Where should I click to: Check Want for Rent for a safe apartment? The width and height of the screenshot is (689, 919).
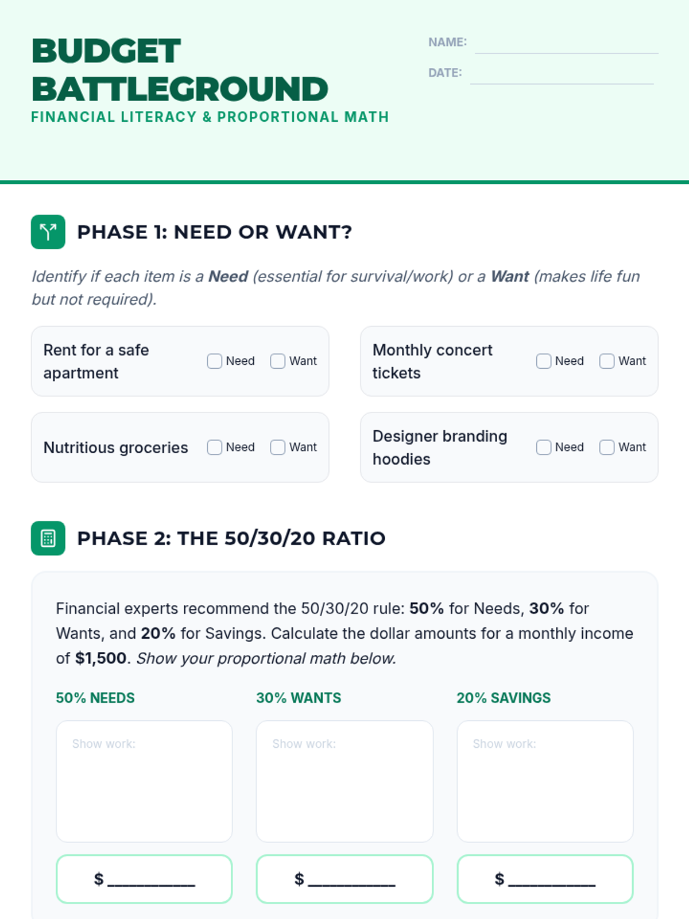278,361
